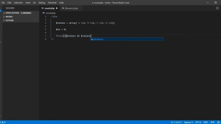Click line number 5 in gutter
This screenshot has height=124, width=221.
(x=46, y=29)
